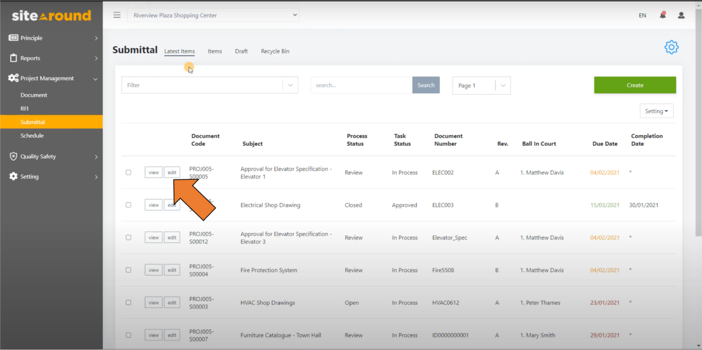Open the Setting dropdown button
702x350 pixels.
pos(656,111)
